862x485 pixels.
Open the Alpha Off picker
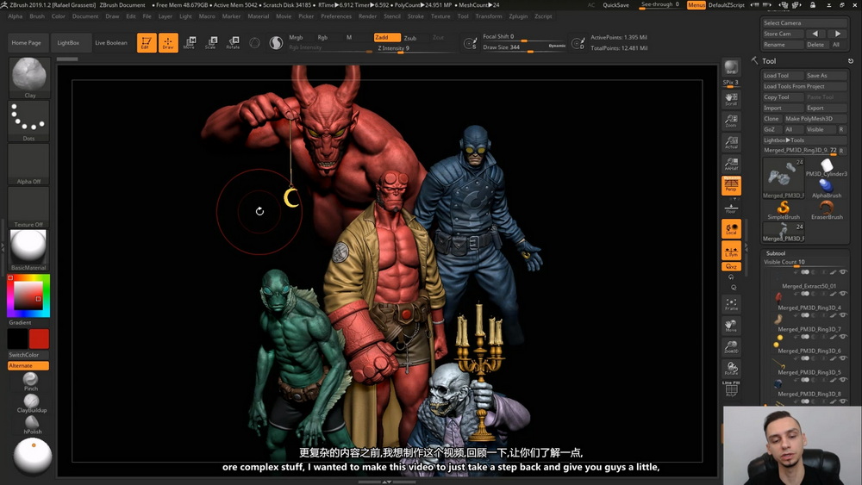28,165
